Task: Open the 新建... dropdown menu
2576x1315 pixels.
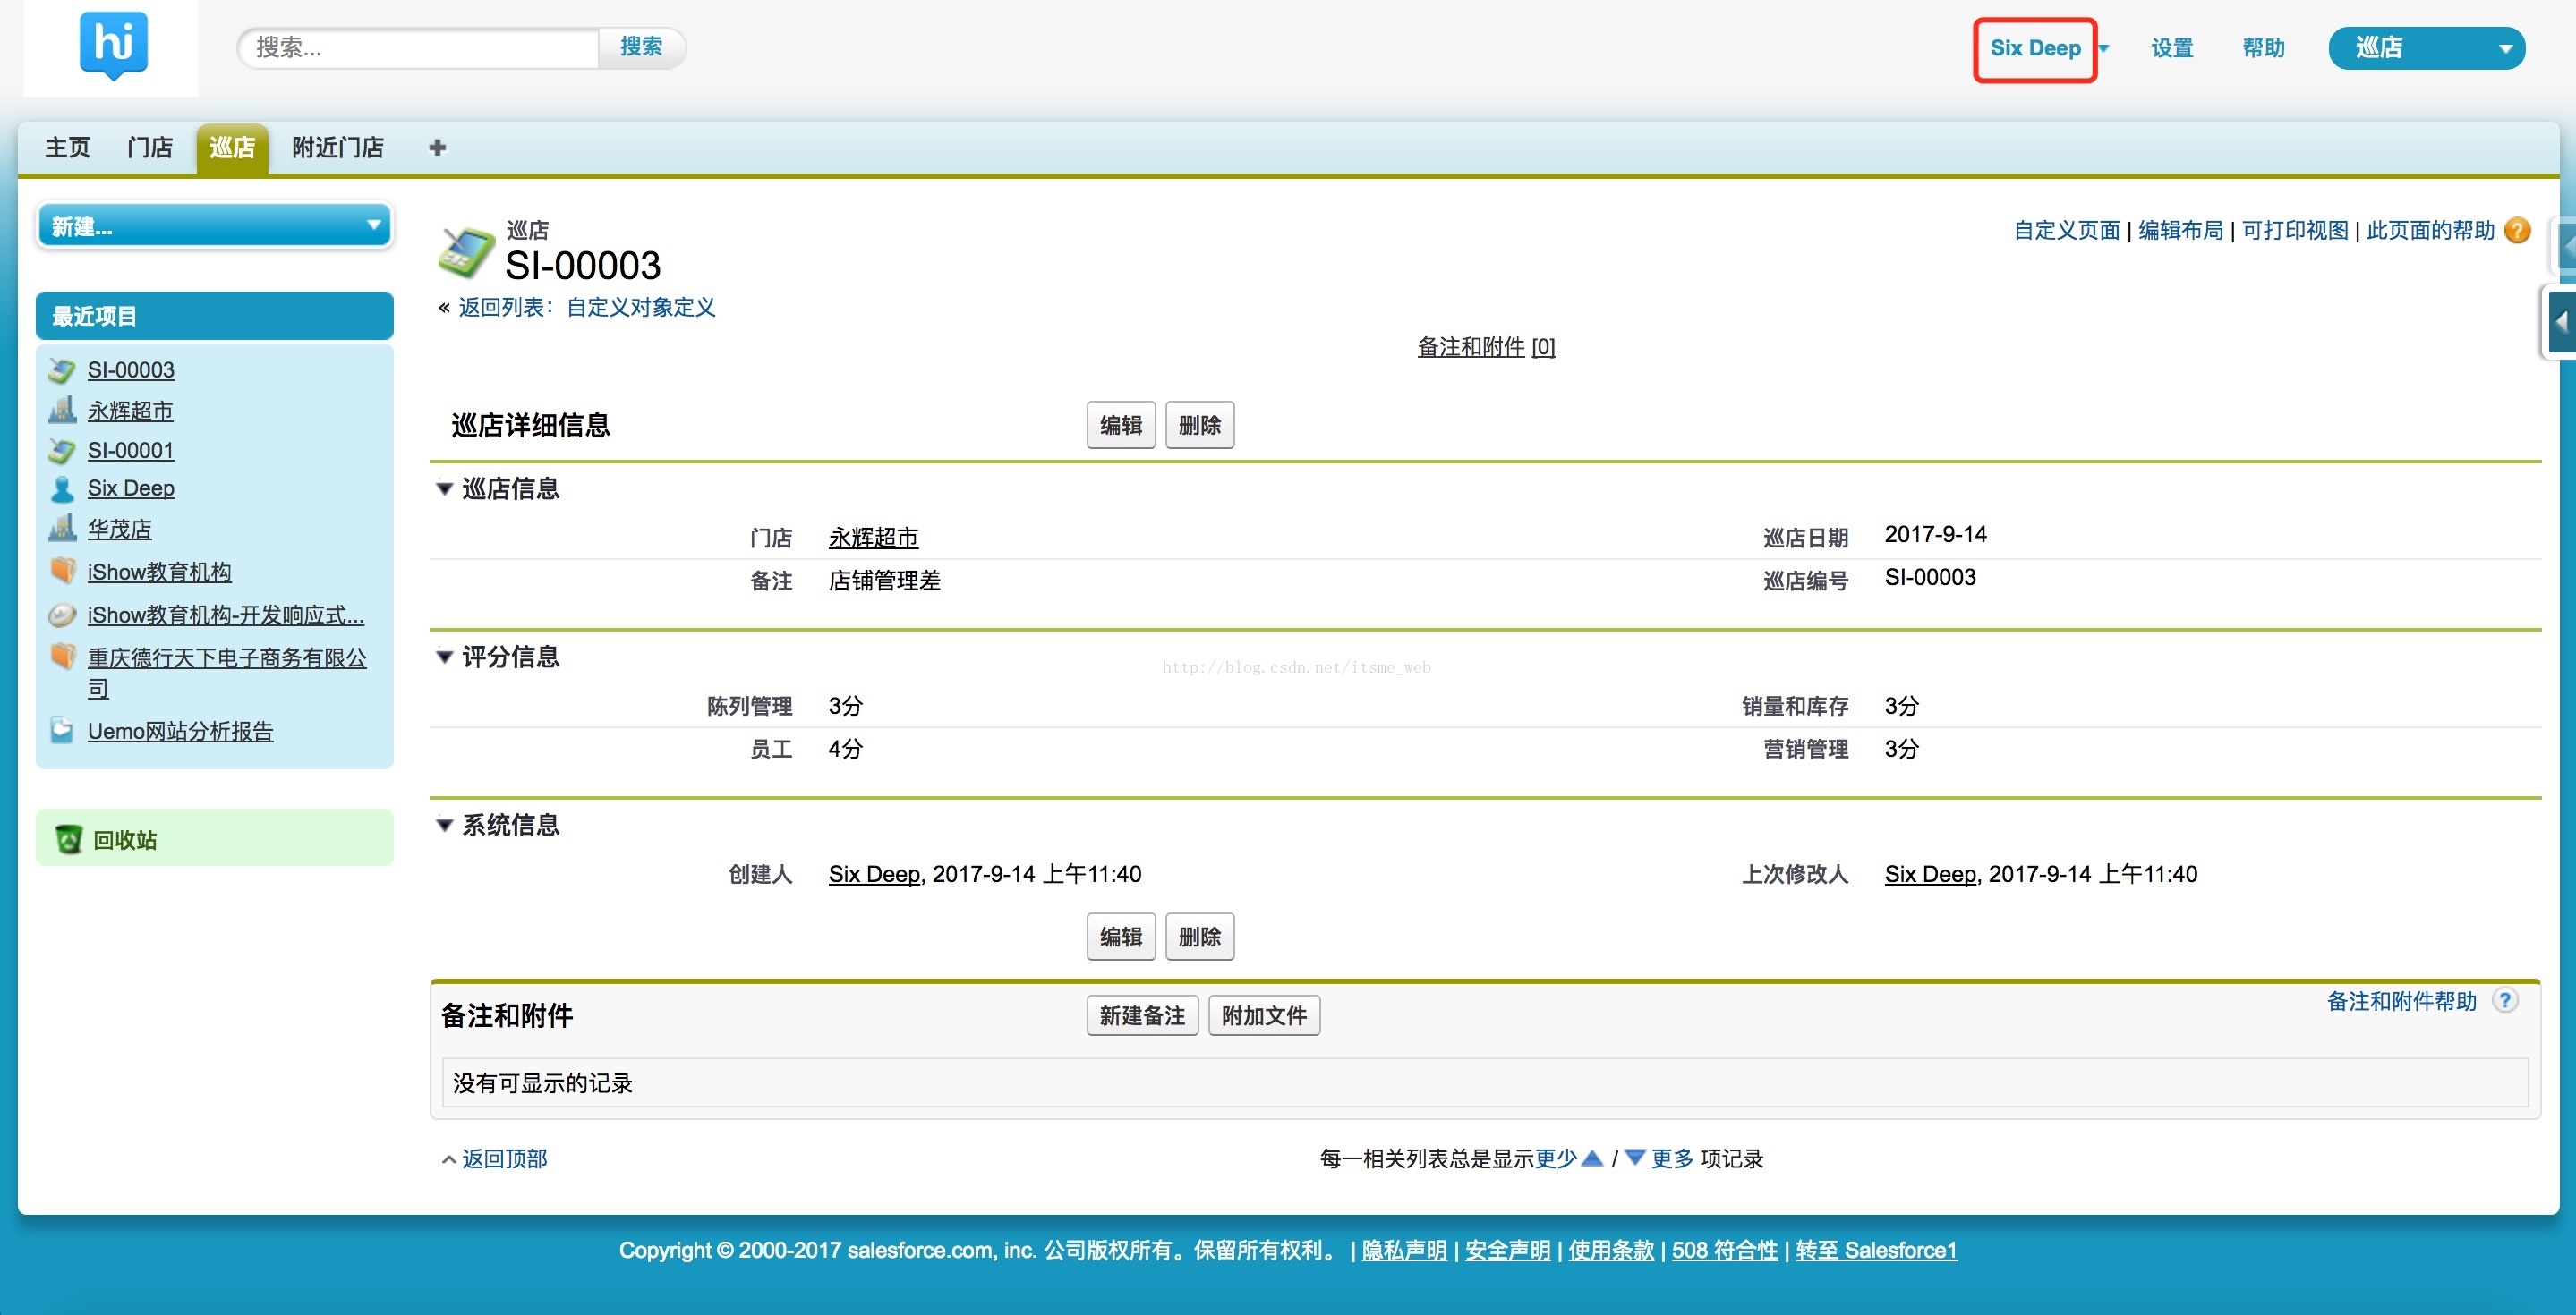Action: [214, 225]
